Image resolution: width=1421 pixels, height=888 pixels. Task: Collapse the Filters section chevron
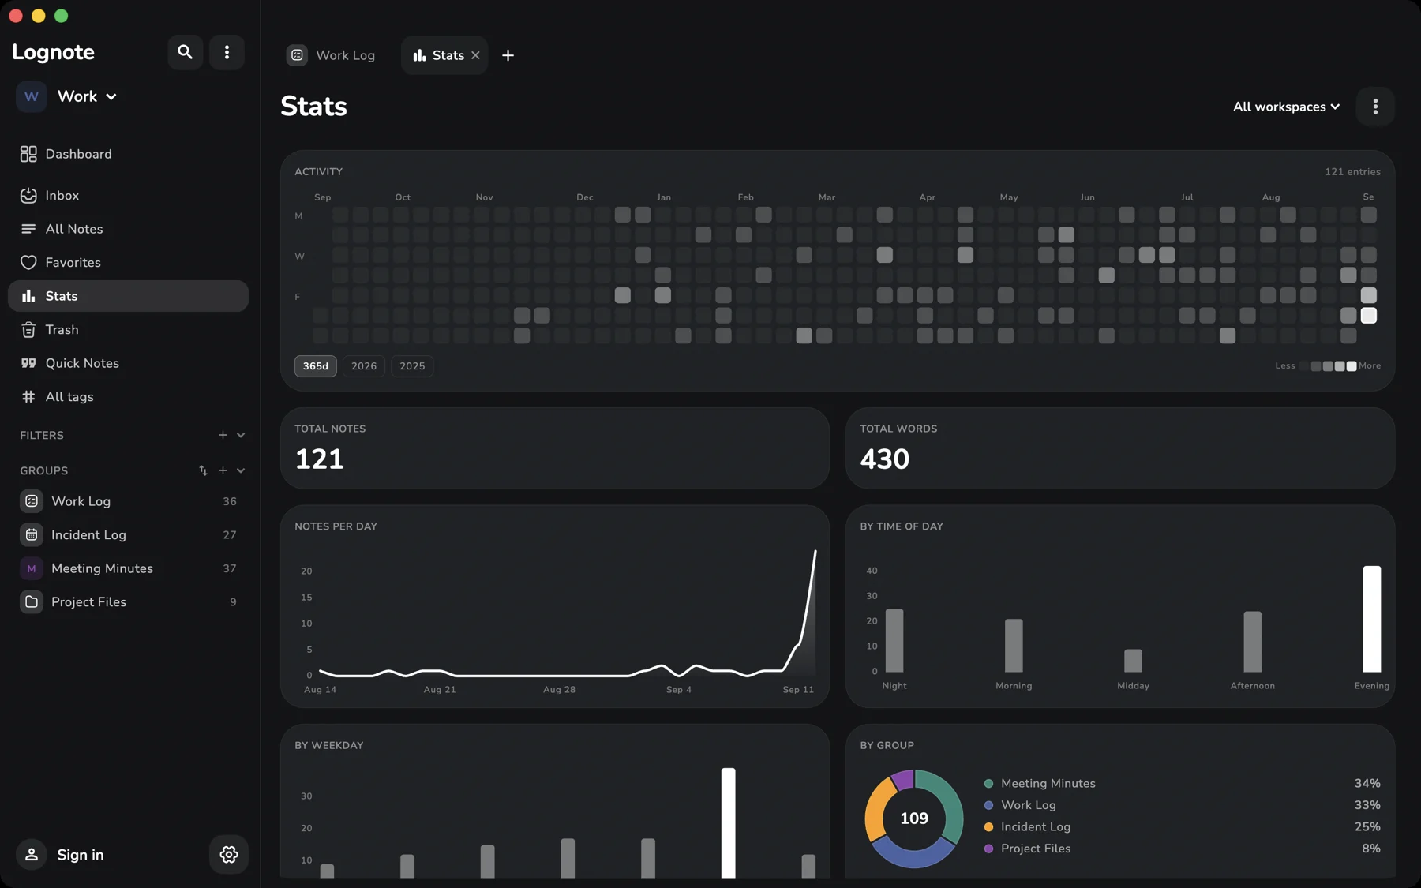point(241,435)
